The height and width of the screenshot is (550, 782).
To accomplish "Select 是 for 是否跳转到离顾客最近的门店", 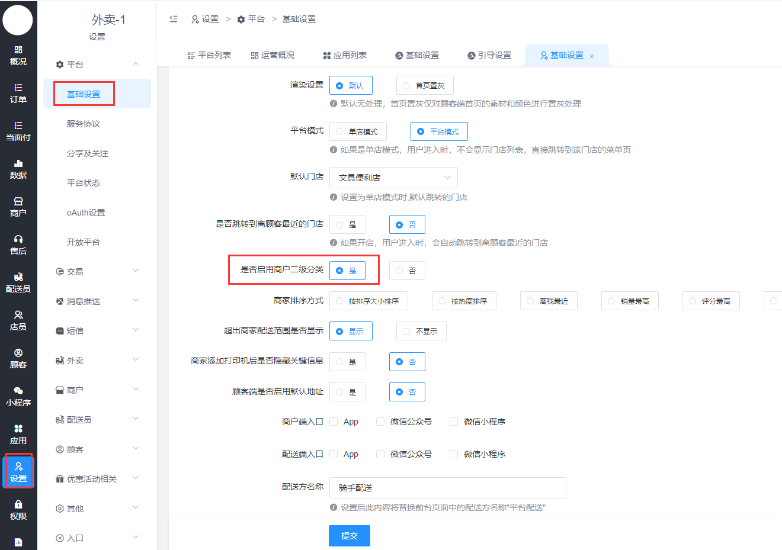I will (x=347, y=224).
